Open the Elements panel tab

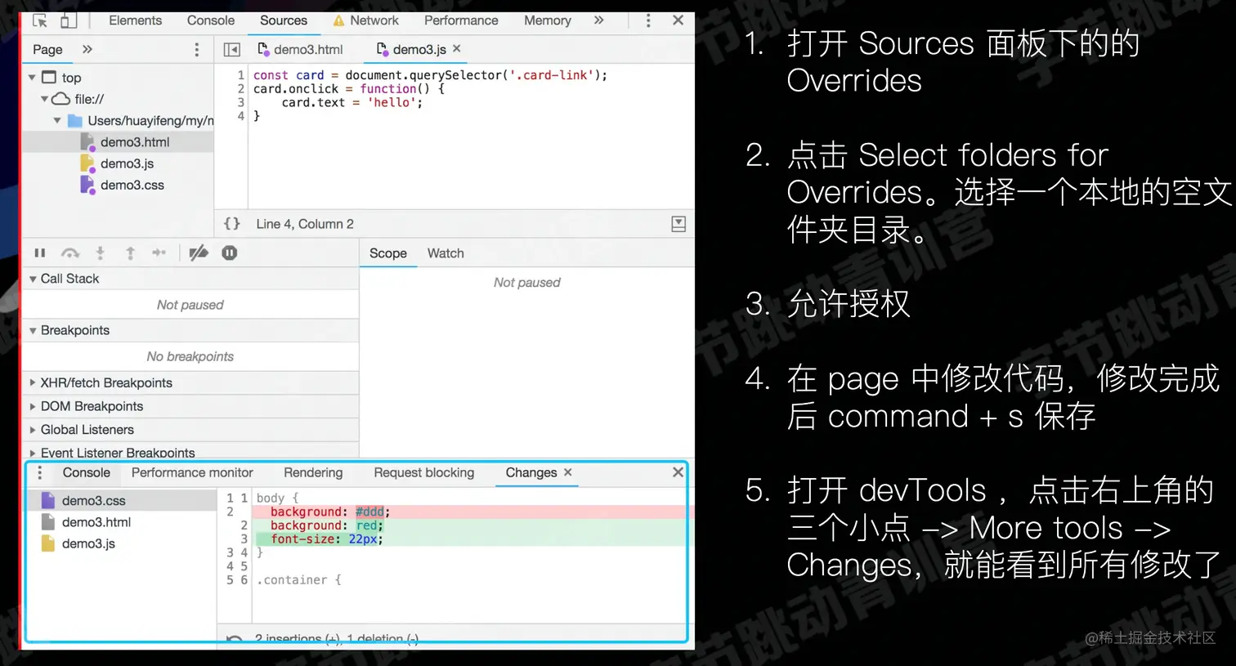pyautogui.click(x=135, y=20)
